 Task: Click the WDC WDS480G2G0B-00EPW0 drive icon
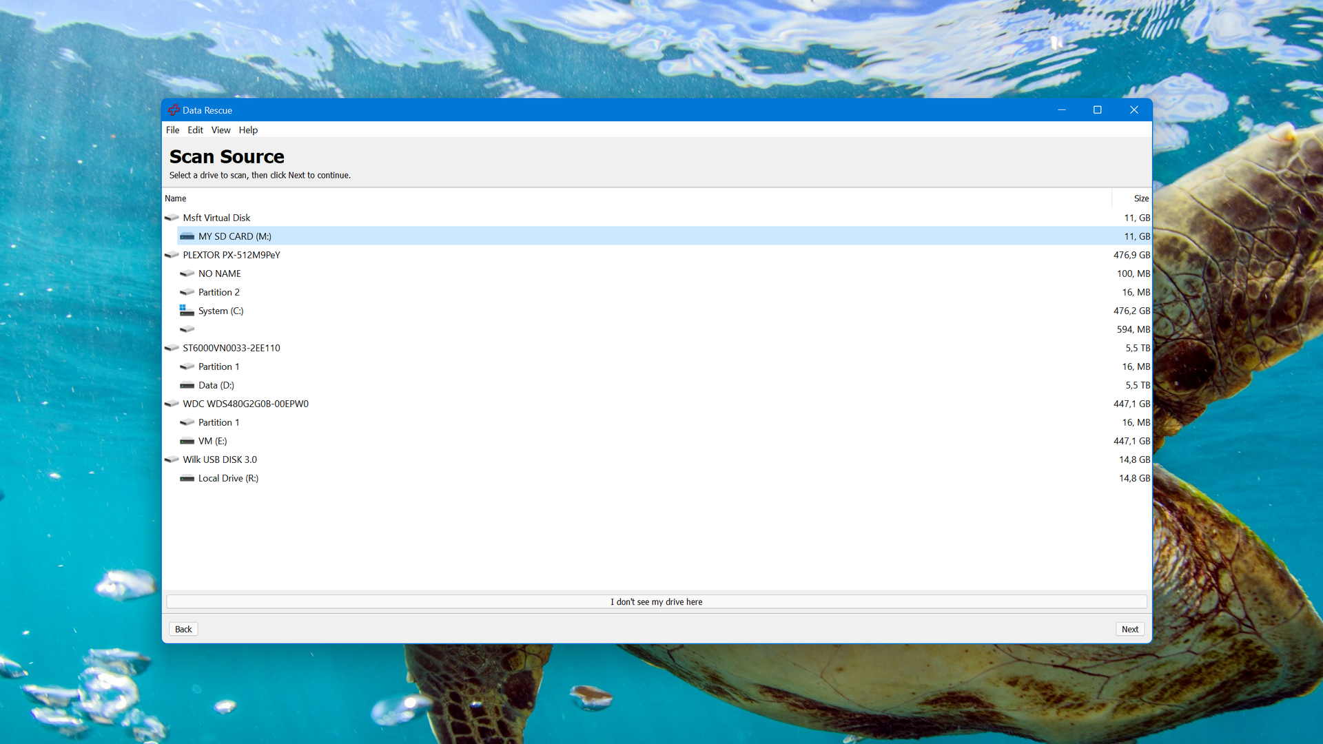point(172,404)
